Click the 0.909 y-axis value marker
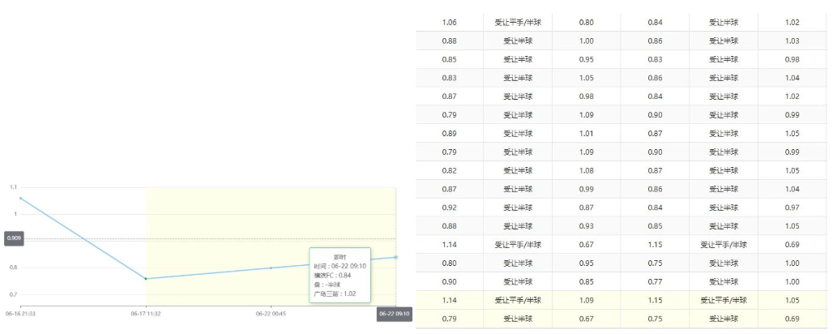Screen dimensions: 833x334 click(x=14, y=239)
